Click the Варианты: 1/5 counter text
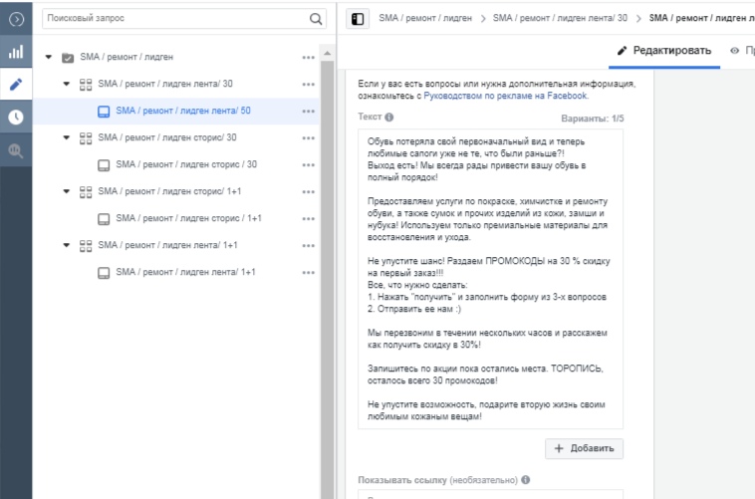 click(x=592, y=119)
